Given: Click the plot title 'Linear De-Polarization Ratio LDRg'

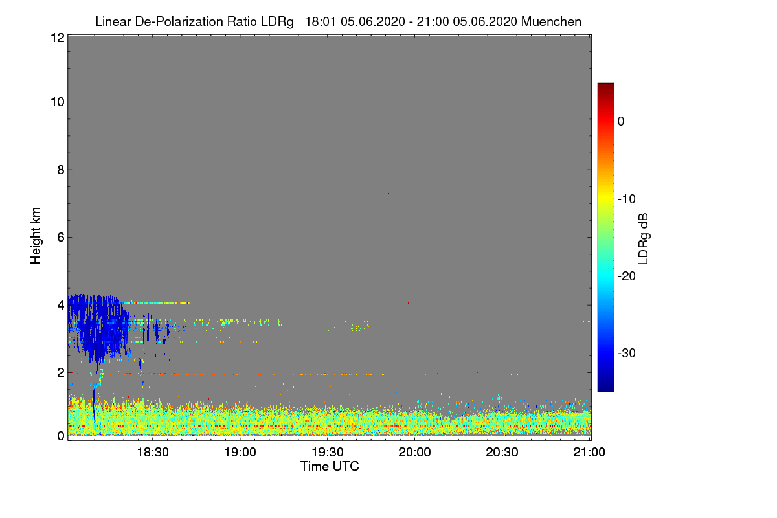Looking at the screenshot, I should pos(194,21).
